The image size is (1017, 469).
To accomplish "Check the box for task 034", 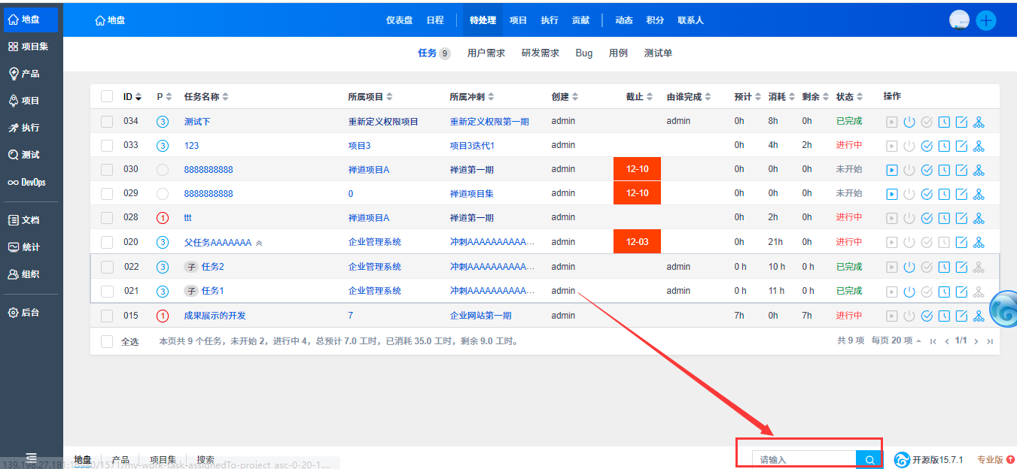I will tap(107, 122).
